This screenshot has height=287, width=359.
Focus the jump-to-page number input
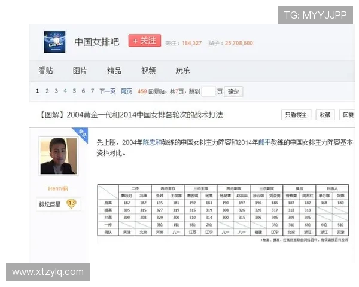(209, 91)
